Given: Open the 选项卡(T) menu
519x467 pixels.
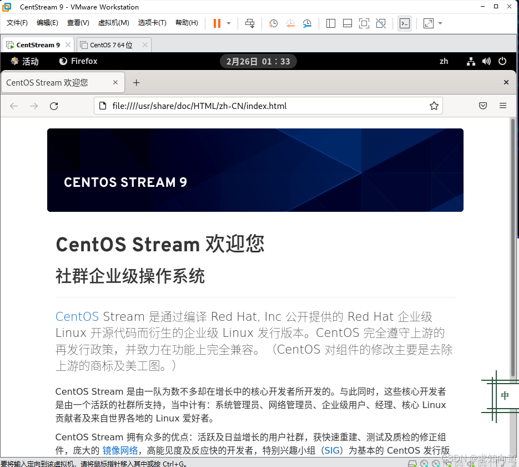Looking at the screenshot, I should (152, 23).
